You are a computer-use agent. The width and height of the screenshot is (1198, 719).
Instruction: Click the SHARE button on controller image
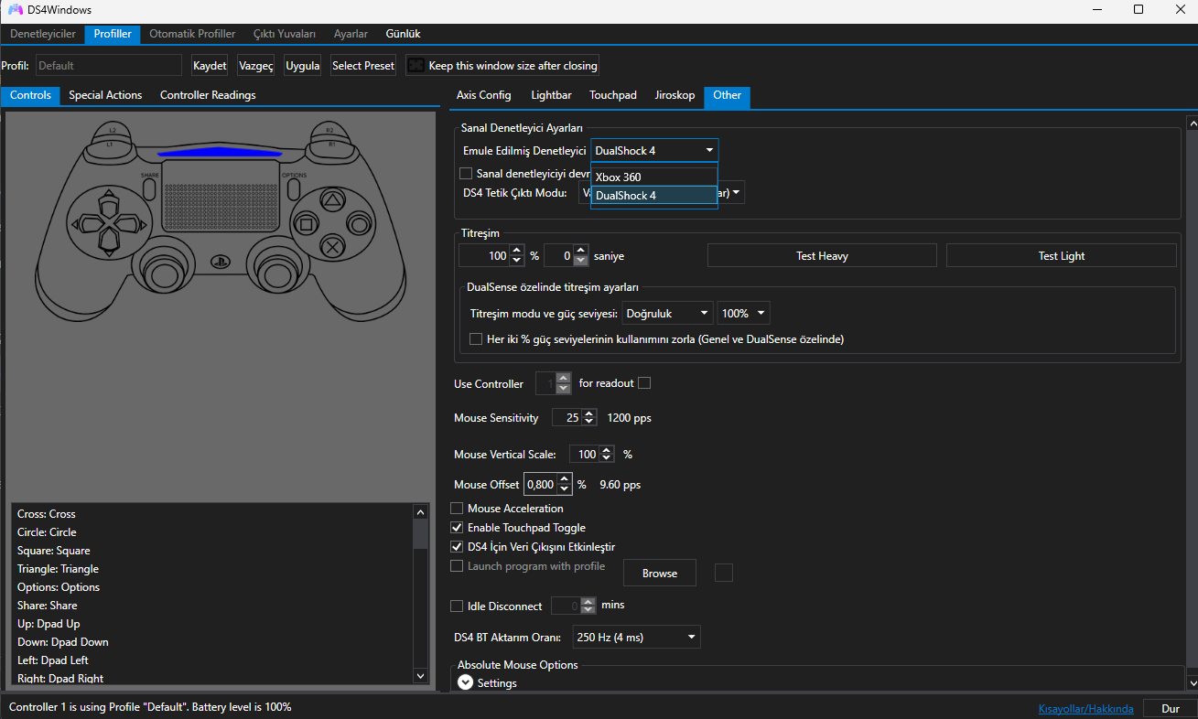149,188
